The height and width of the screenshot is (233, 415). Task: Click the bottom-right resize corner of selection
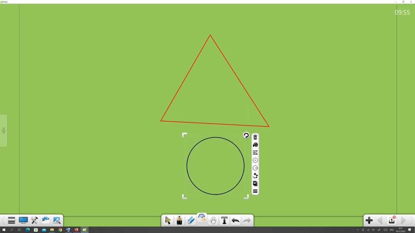click(x=246, y=196)
